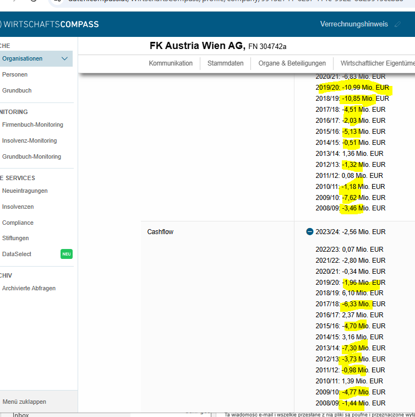This screenshot has height=417, width=415.
Task: Expand the Organisationen chevron dropdown
Action: (x=64, y=58)
